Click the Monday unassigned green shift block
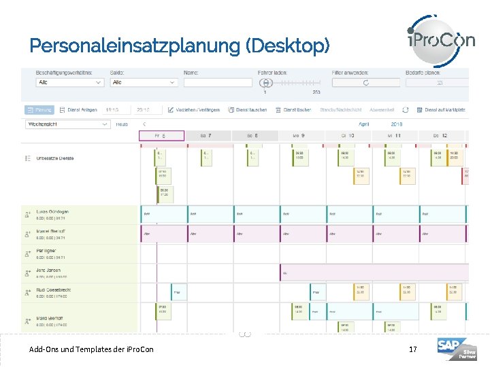Screen dimensions: 490x367 299,158
